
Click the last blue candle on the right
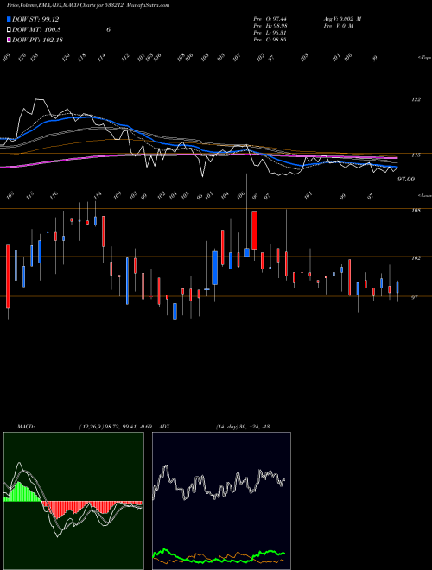(x=397, y=288)
